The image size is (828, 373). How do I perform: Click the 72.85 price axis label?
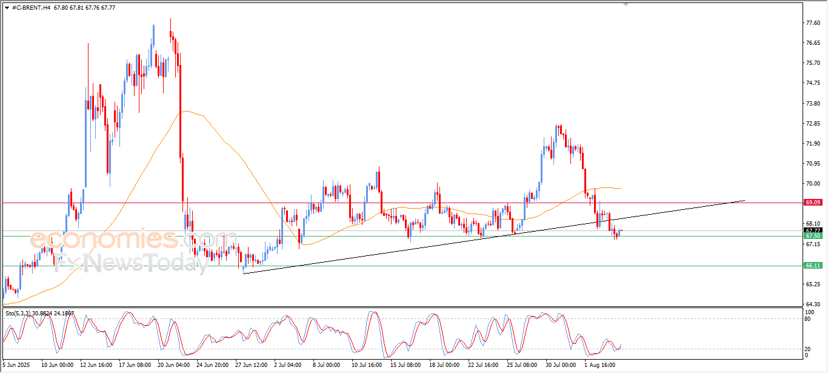813,124
